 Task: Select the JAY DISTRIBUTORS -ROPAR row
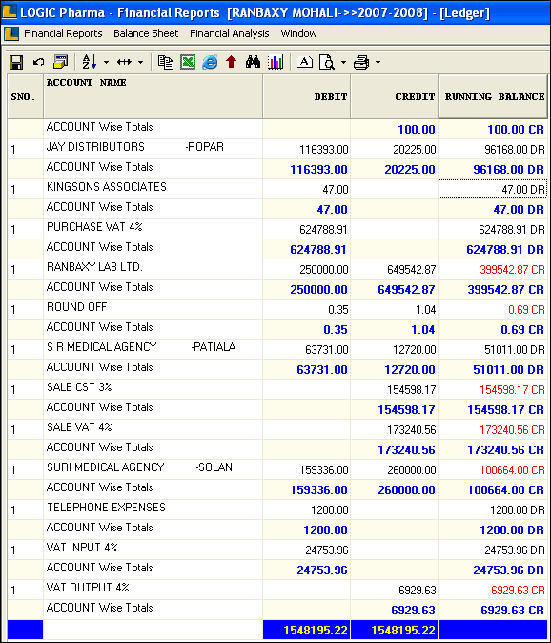coord(277,149)
